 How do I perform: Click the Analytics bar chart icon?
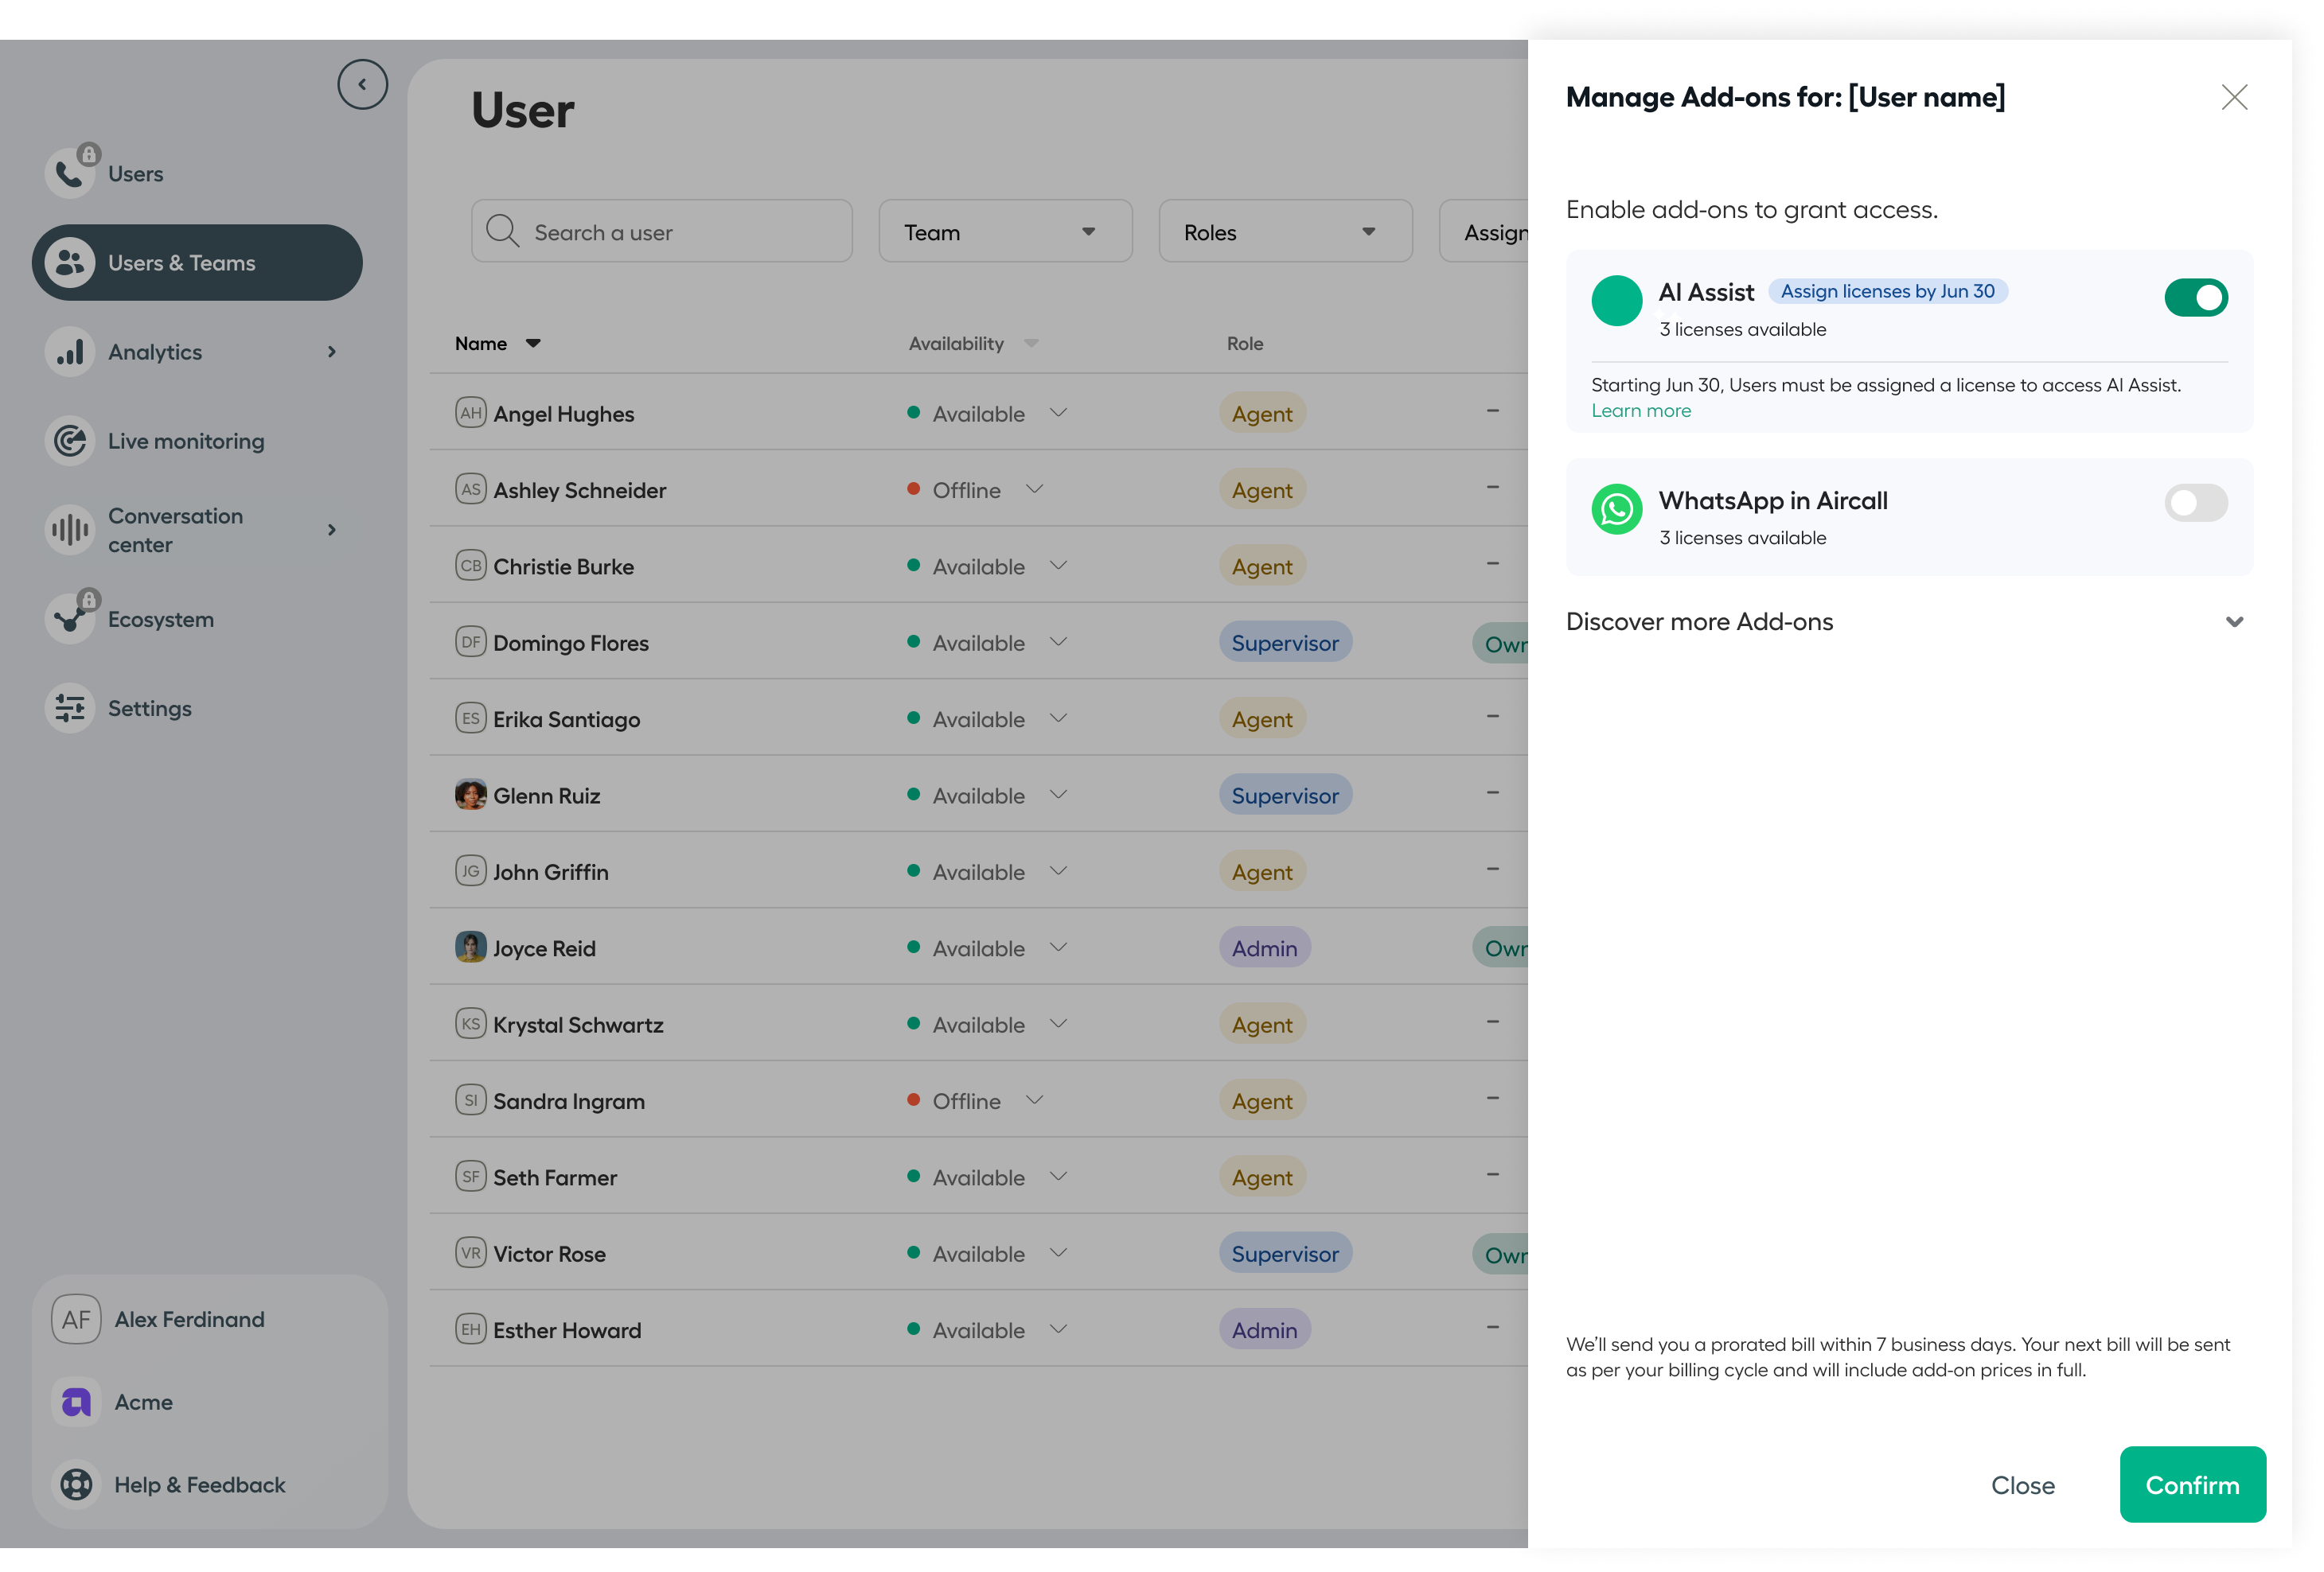point(70,352)
